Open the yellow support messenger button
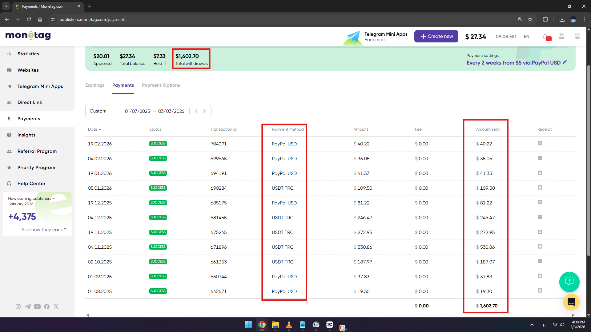The width and height of the screenshot is (591, 332). (x=571, y=302)
